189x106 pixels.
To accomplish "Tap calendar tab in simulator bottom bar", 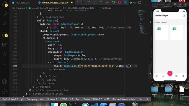I will click(157, 76).
